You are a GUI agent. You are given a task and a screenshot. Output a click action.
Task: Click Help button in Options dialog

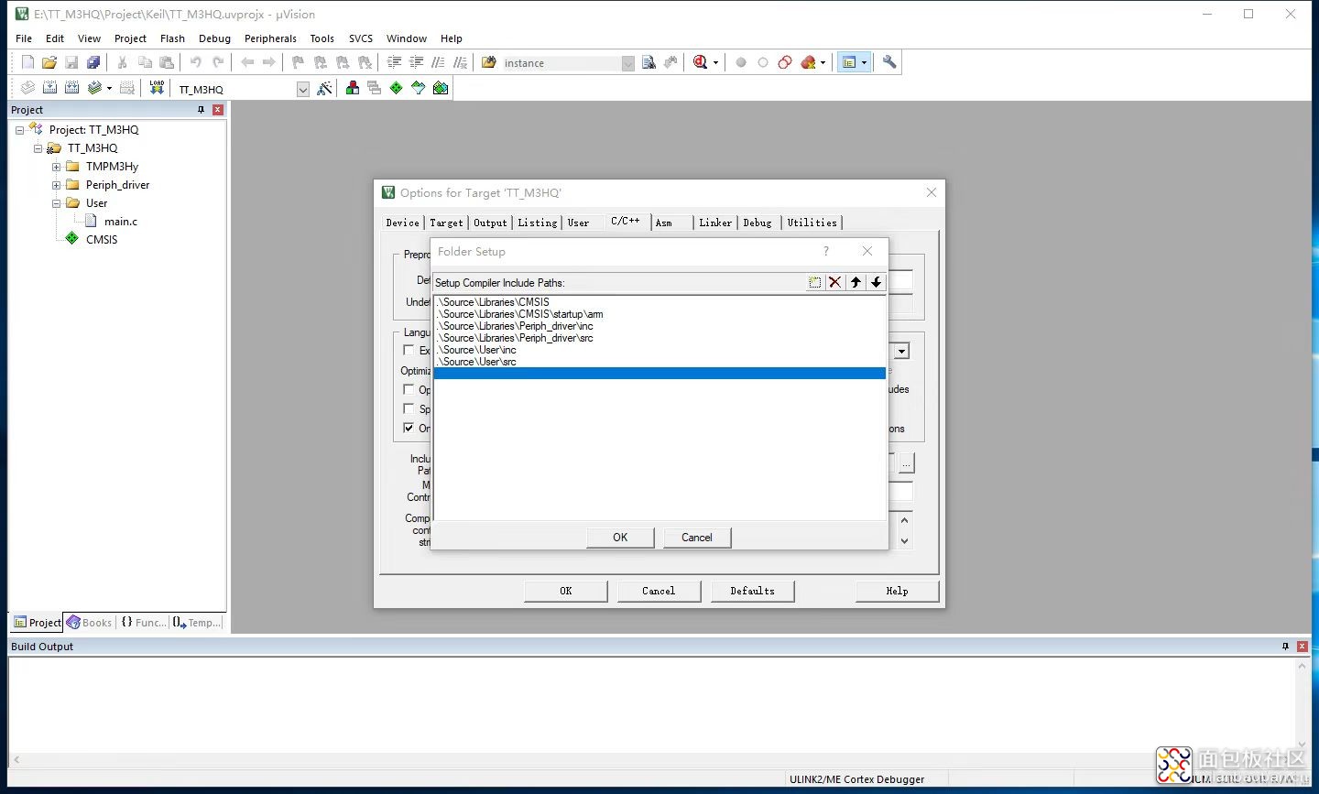pyautogui.click(x=897, y=591)
